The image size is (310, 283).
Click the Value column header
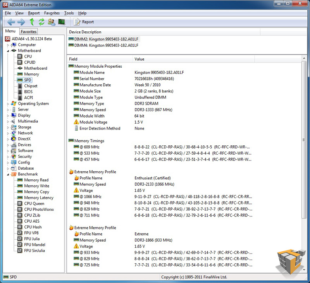click(193, 59)
